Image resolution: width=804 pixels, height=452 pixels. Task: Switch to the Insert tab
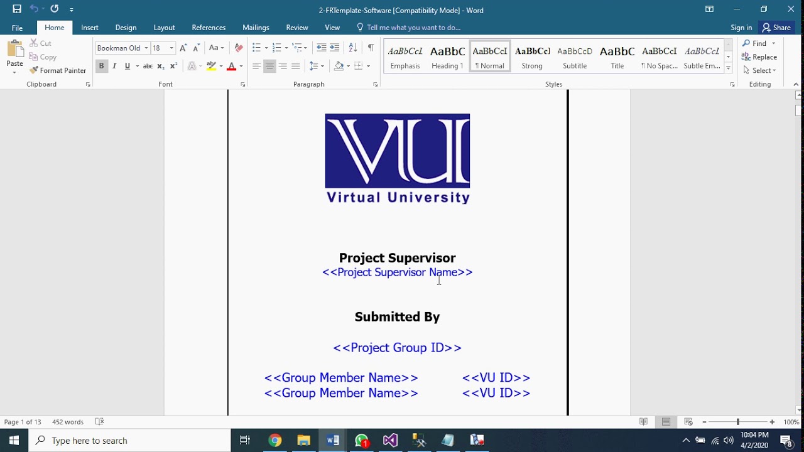pyautogui.click(x=89, y=28)
